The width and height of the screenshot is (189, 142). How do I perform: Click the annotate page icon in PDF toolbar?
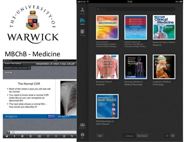[31, 136]
